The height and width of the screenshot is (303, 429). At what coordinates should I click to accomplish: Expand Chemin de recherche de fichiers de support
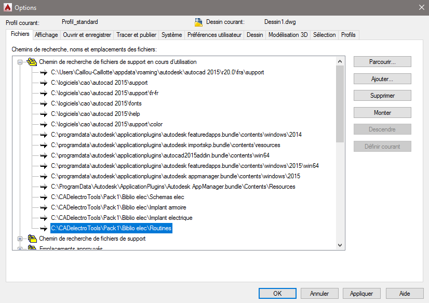point(20,239)
